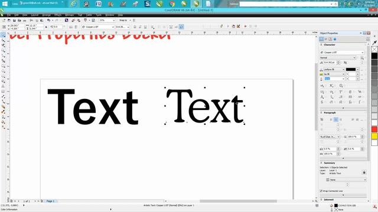This screenshot has width=378, height=212.
Task: Select the Pick tool in toolbox
Action: (x=3, y=35)
